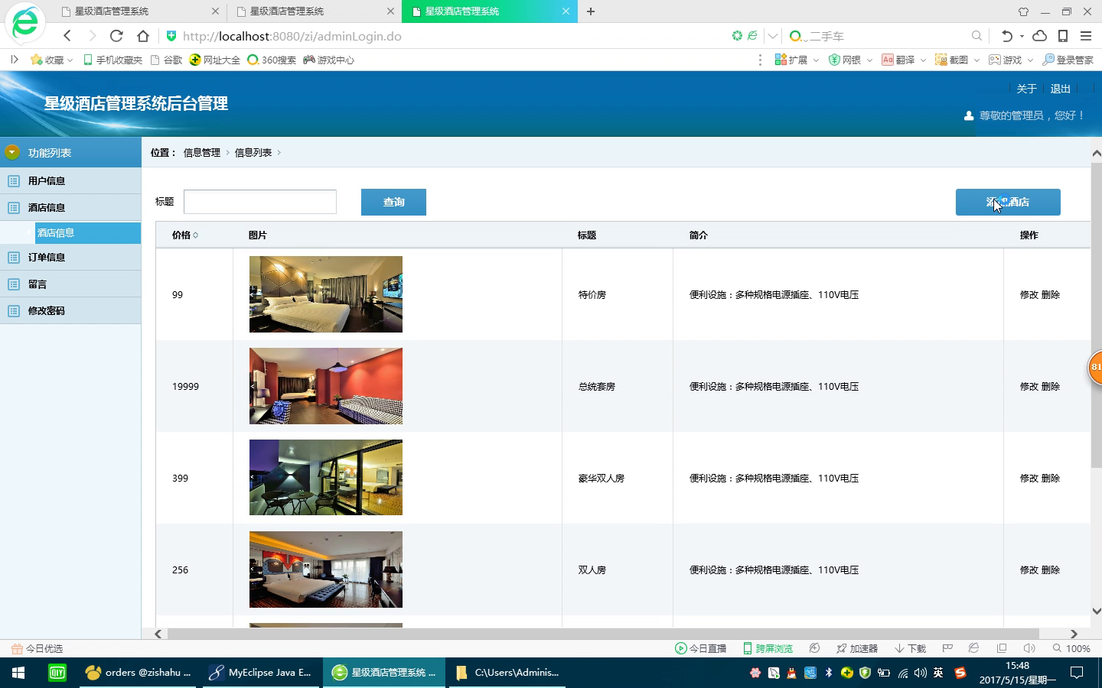Click the add hotel button

coord(1008,202)
